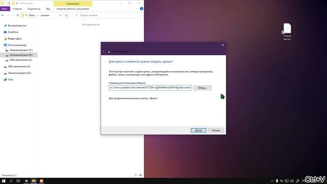Select Этот компьютер in the navigation pane
This screenshot has height=184, width=327.
click(17, 45)
